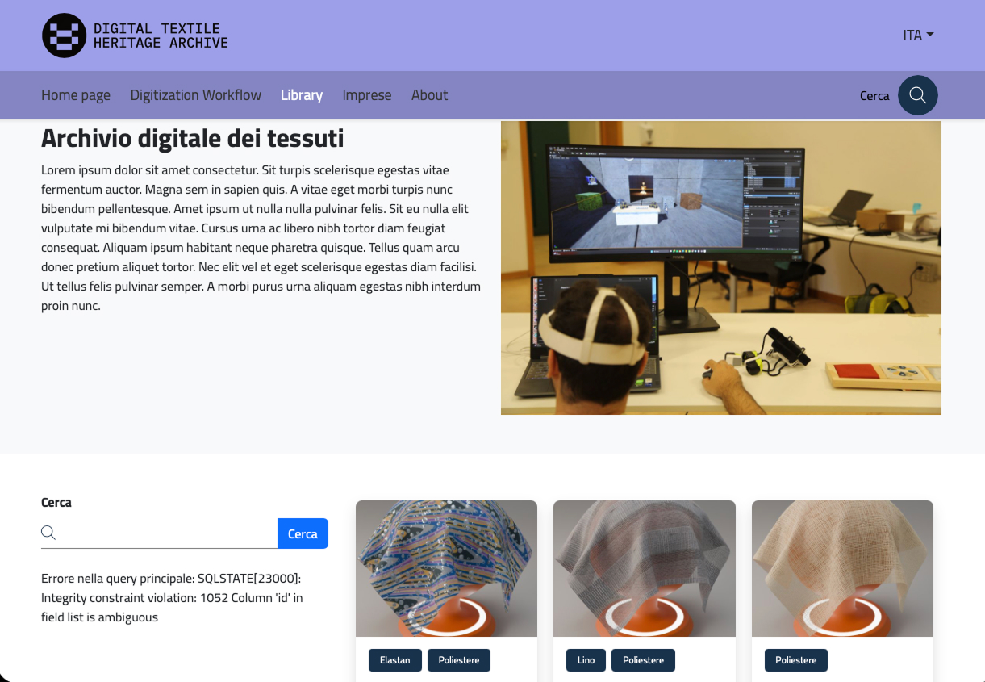Screen dimensions: 985x682
Task: Open the colorful patterned fabric thumbnail
Action: click(446, 568)
